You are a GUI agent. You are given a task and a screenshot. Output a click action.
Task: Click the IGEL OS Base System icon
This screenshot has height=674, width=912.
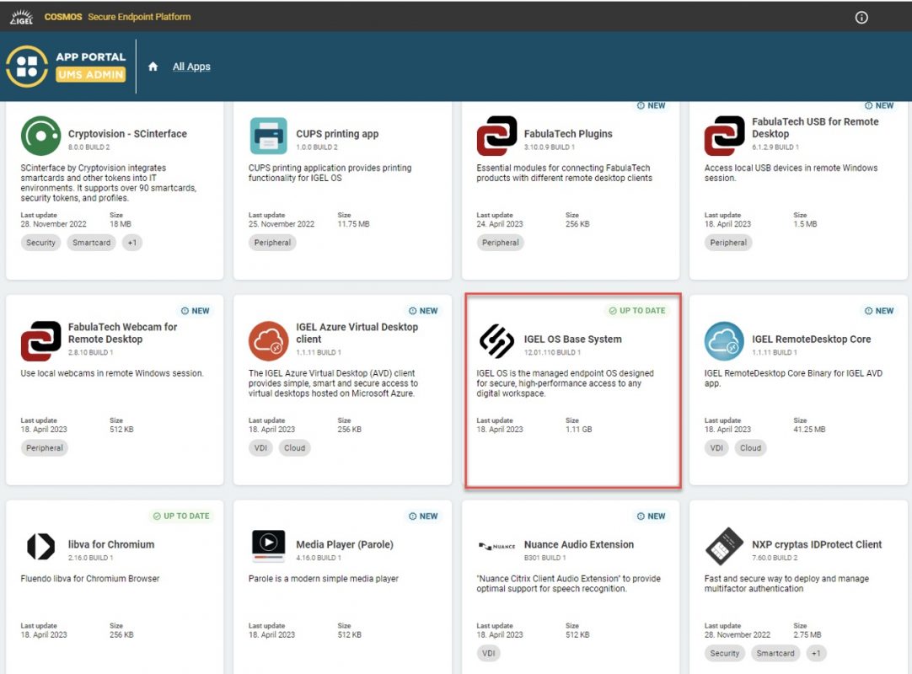tap(496, 341)
